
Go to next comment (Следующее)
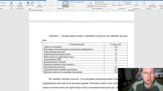point(58,4)
